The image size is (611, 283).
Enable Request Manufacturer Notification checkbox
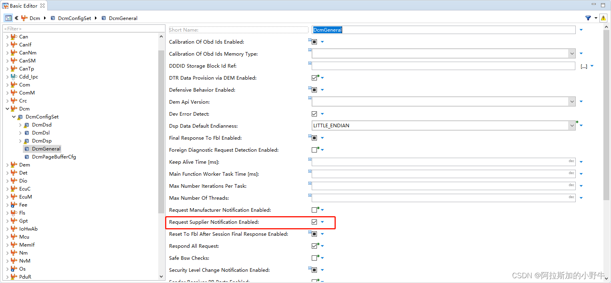click(314, 210)
